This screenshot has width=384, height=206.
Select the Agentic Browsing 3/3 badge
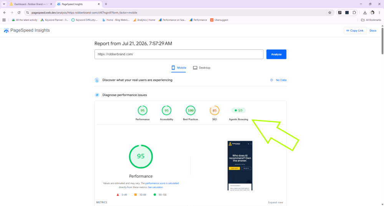point(238,111)
